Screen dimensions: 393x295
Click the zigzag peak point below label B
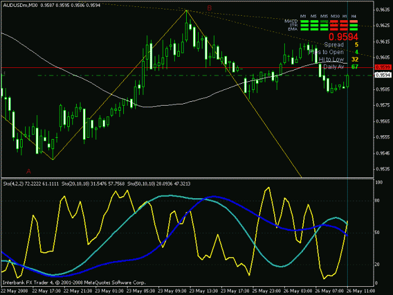tap(187, 10)
